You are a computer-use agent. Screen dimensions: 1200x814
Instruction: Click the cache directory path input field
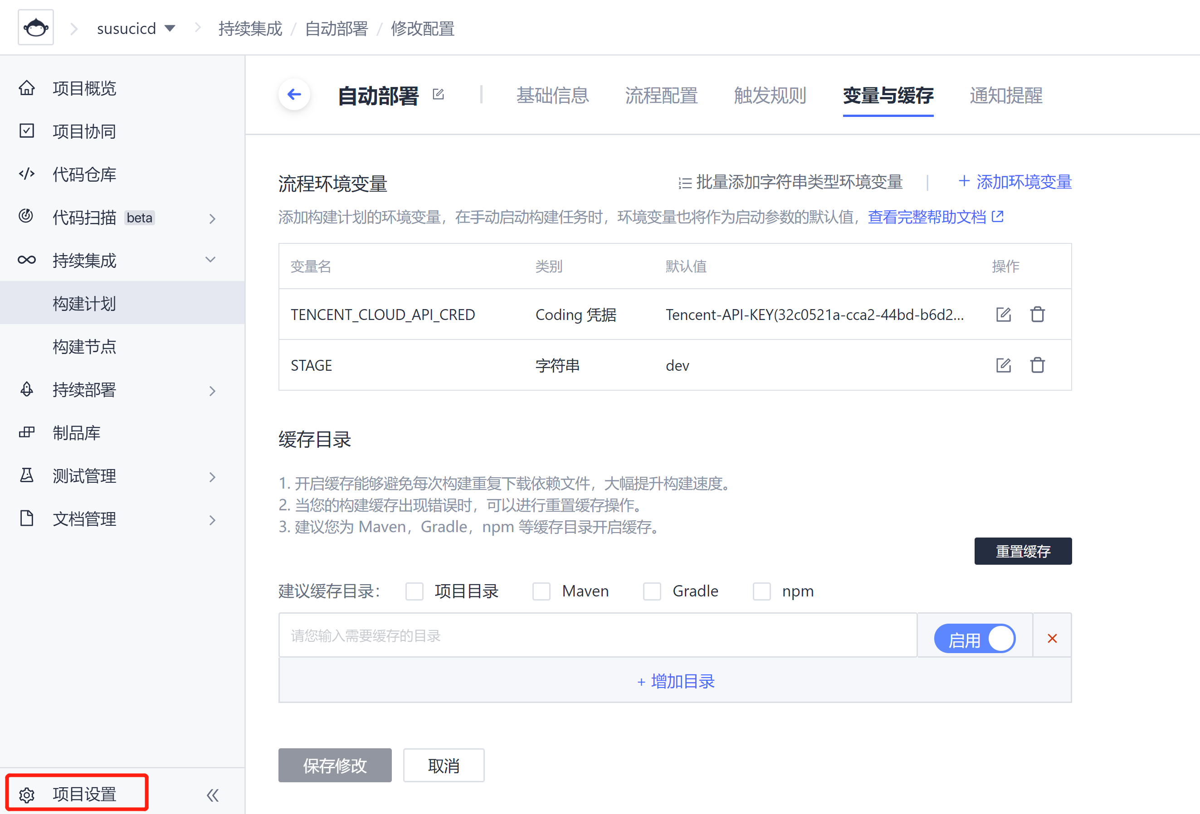[597, 635]
